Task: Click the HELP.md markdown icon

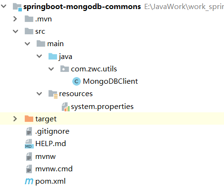Action: [x=29, y=144]
